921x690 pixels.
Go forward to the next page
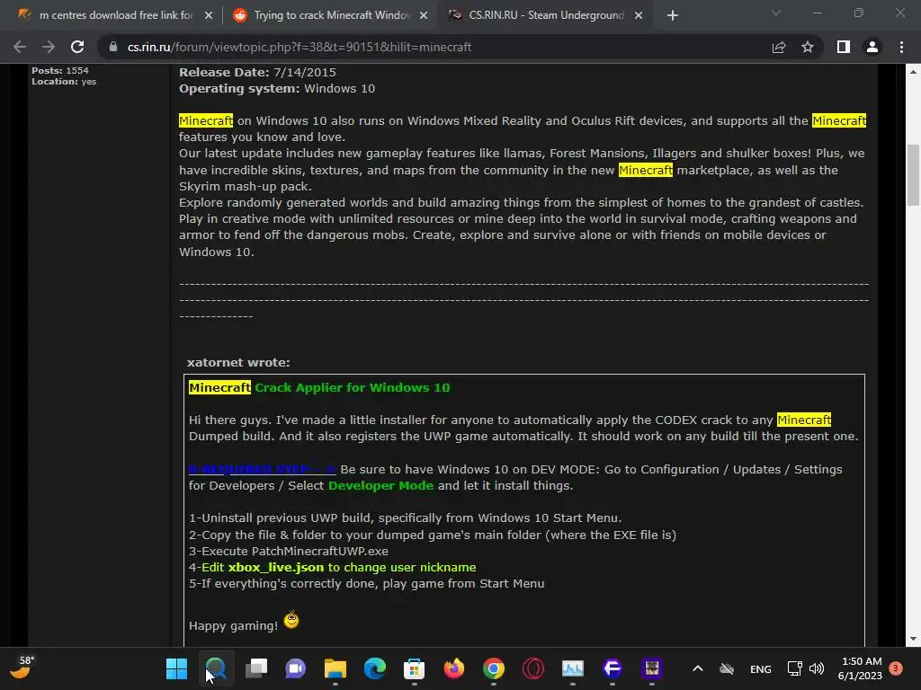pyautogui.click(x=49, y=47)
